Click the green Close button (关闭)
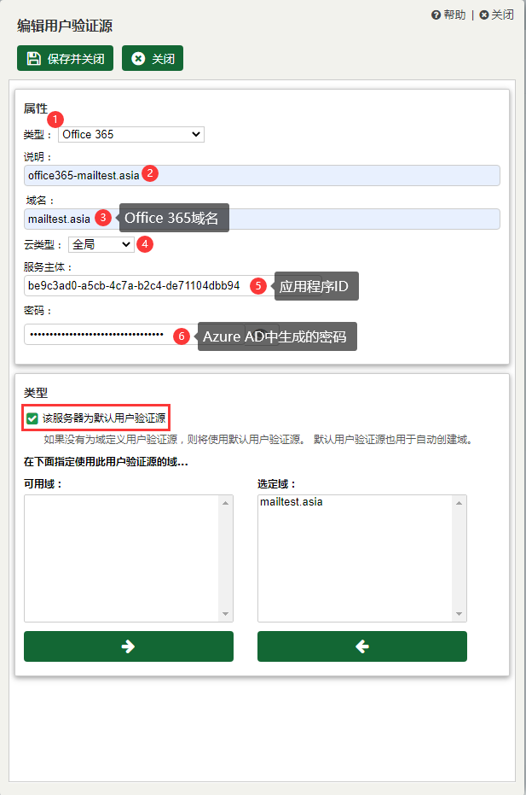This screenshot has height=795, width=526. coord(153,58)
